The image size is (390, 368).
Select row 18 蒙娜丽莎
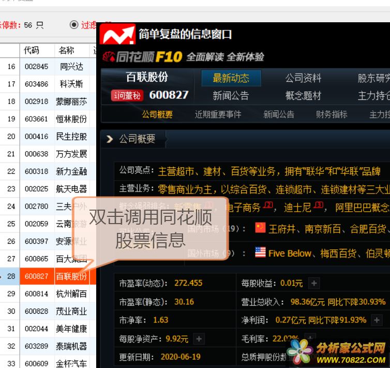[48, 101]
